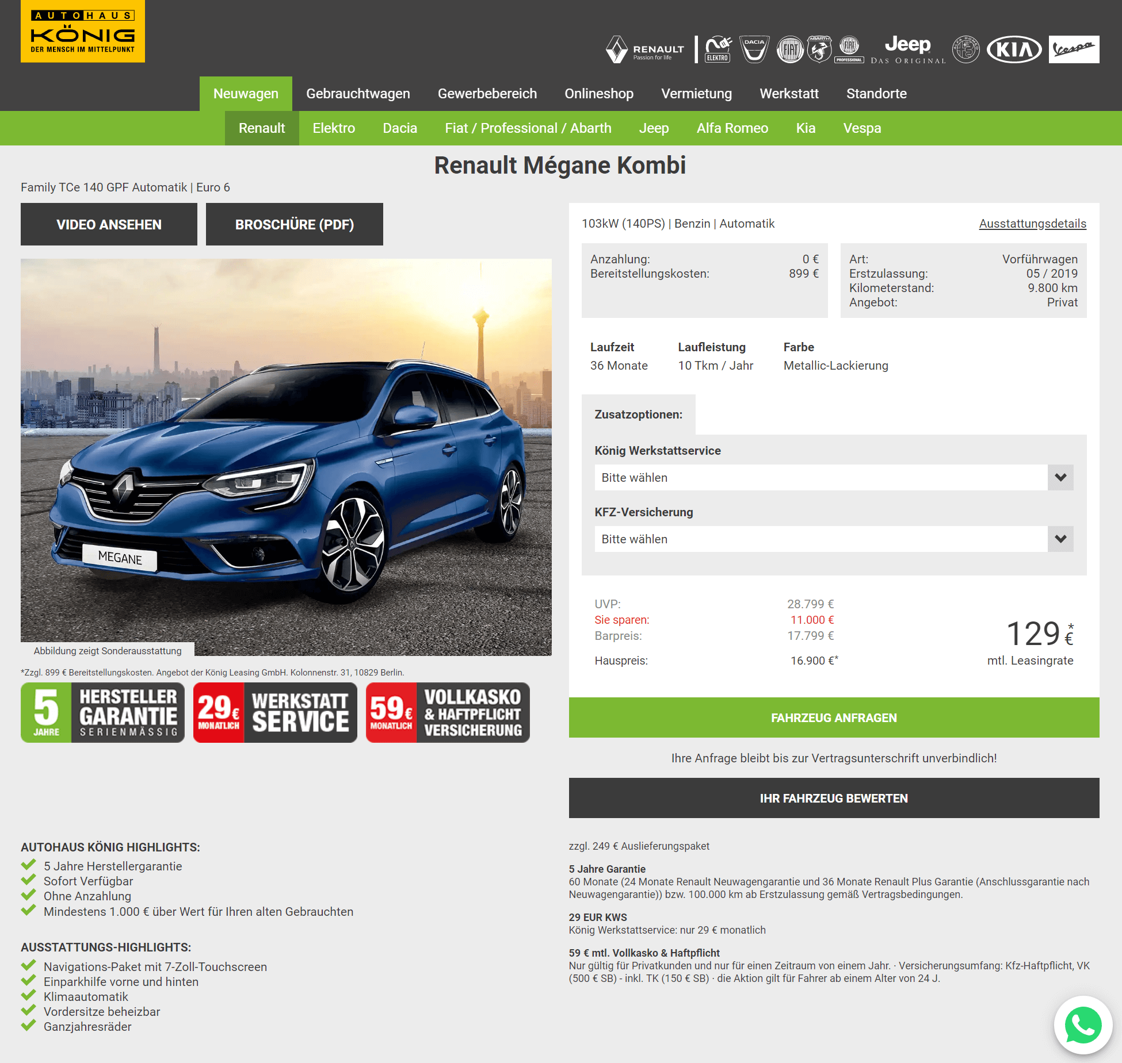1122x1063 pixels.
Task: Expand the KFZ-Versicherung dropdown
Action: 834,539
